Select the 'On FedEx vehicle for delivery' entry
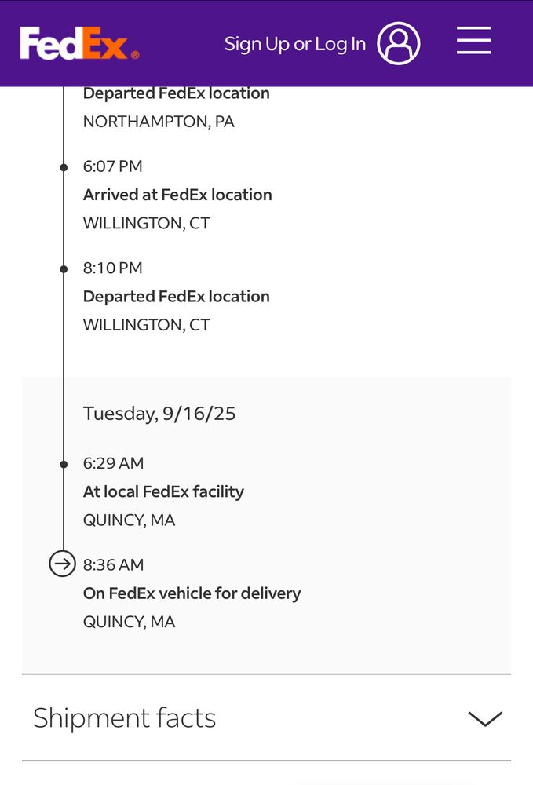 tap(192, 593)
